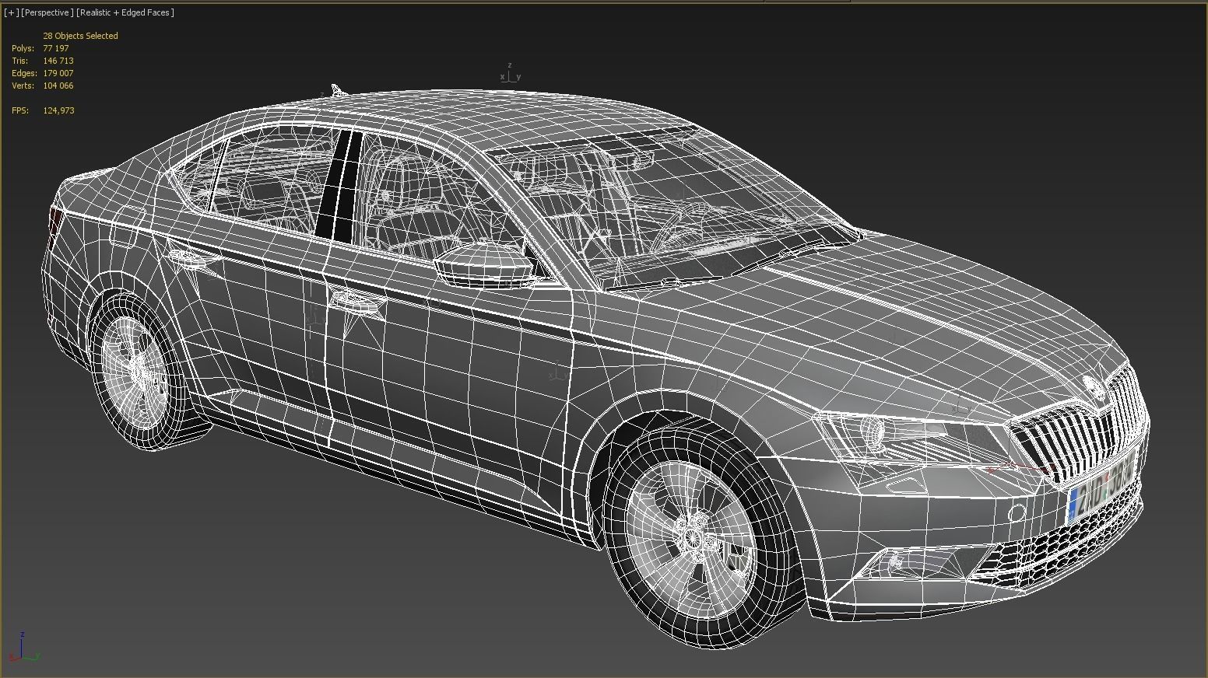Screen dimensions: 1208x678
Task: Click the Edges count '179 007'
Action: click(58, 73)
